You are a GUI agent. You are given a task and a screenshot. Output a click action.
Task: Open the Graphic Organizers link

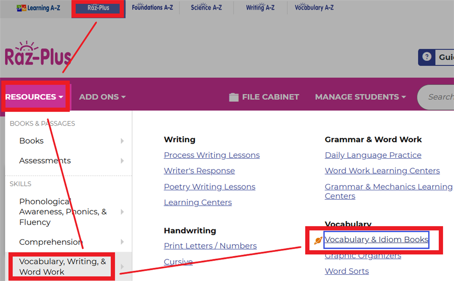tap(363, 256)
